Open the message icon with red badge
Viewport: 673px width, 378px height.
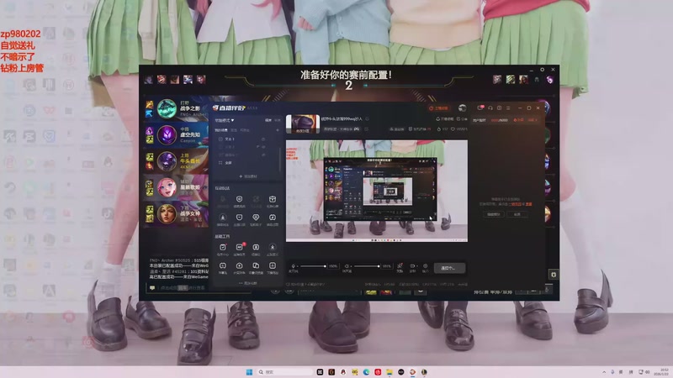point(480,108)
